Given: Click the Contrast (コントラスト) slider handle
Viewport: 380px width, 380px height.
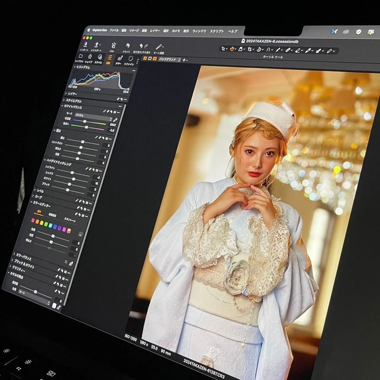Looking at the screenshot, I should point(81,147).
